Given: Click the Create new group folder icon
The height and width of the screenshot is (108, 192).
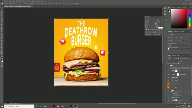Looking at the screenshot, I should [x=184, y=103].
